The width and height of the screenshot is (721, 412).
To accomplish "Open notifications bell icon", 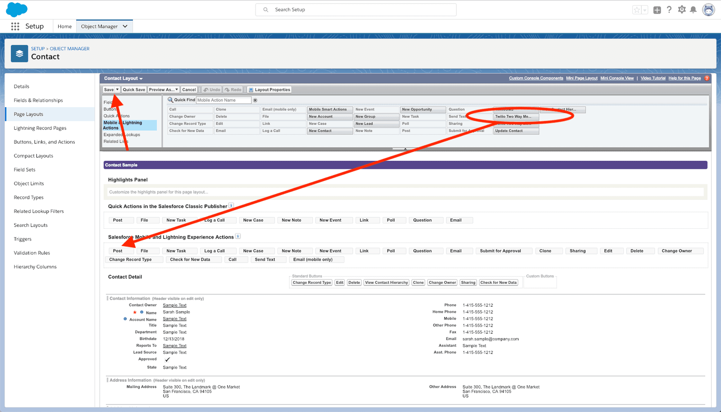I will point(694,9).
